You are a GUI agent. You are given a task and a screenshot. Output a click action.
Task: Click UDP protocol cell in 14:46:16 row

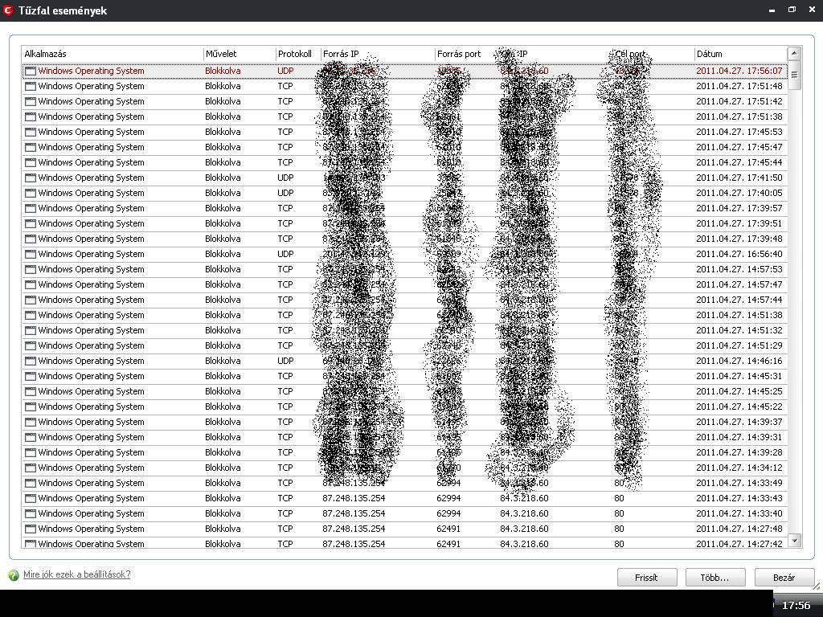[285, 361]
